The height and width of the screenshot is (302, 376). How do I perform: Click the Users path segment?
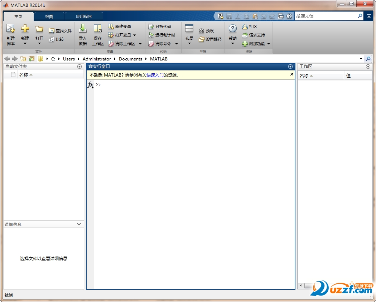point(69,59)
